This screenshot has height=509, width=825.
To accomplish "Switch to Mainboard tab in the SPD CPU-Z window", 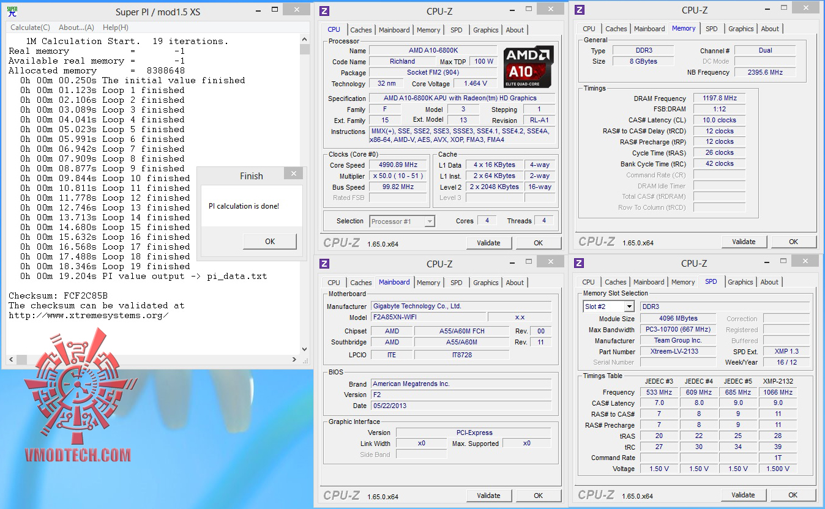I will click(649, 282).
